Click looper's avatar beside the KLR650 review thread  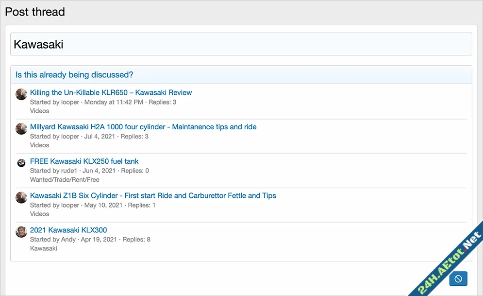coord(21,94)
